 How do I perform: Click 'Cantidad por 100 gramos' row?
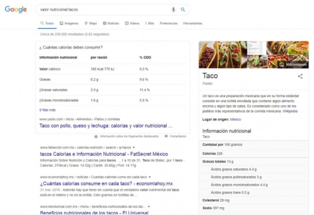pyautogui.click(x=254, y=145)
